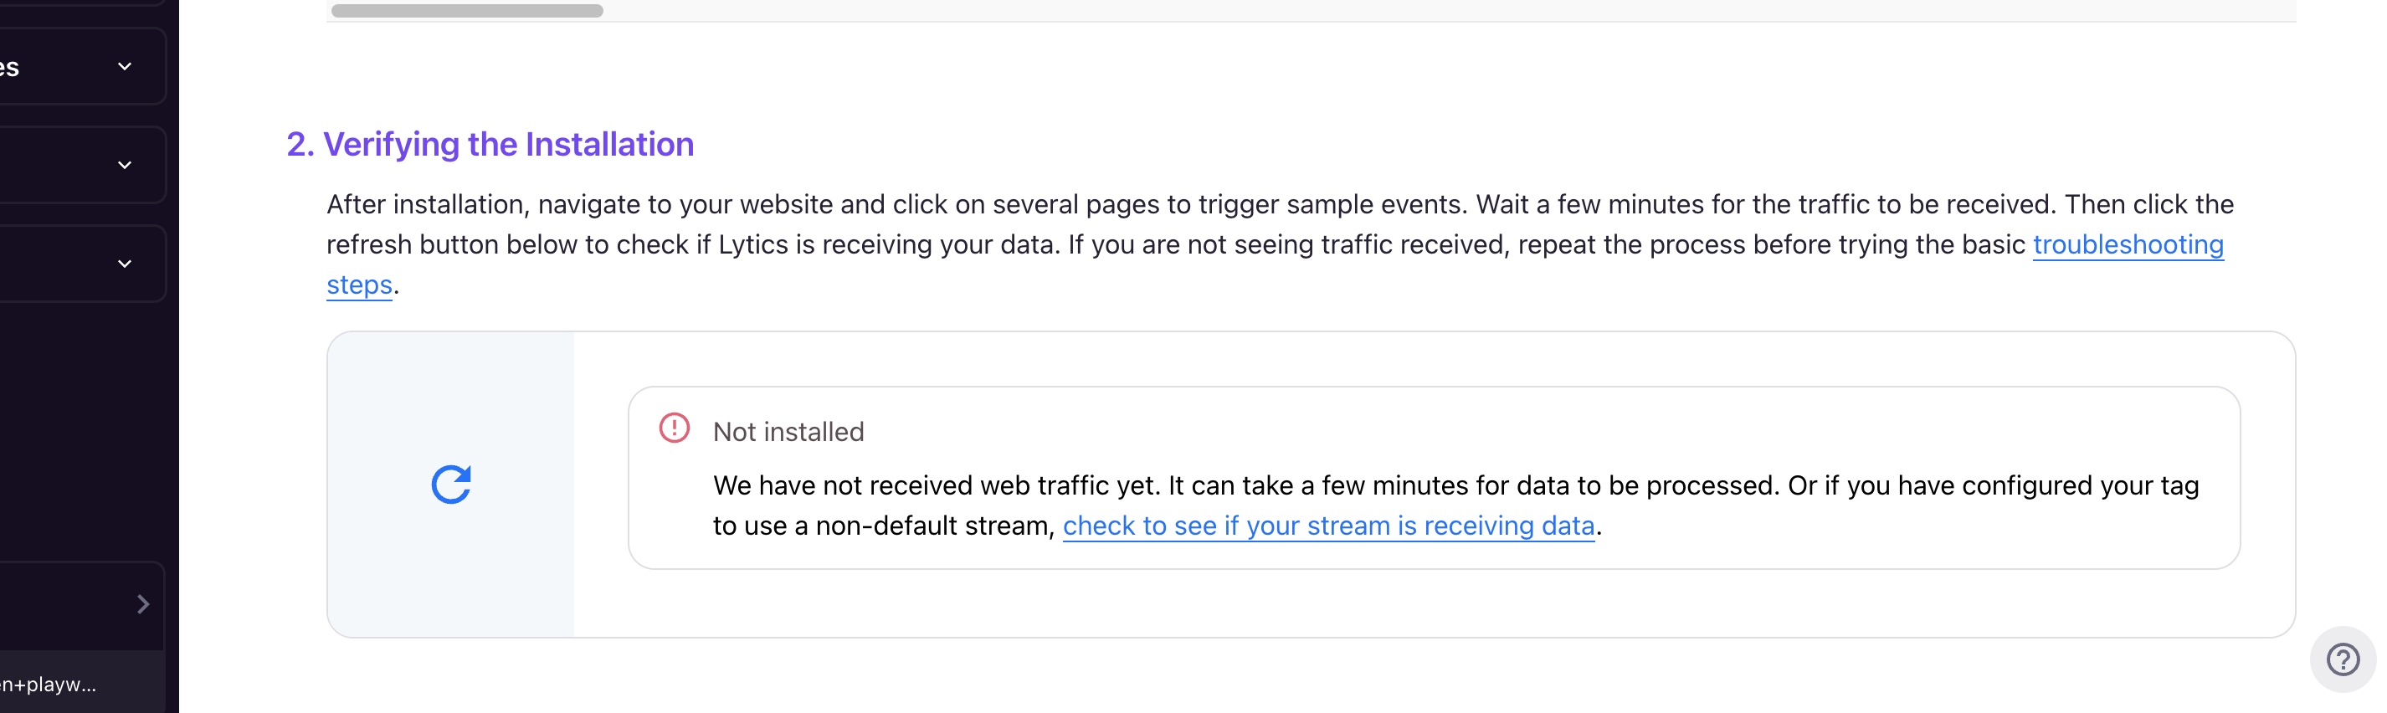Select the sidebar item text ending in 'es'

(x=9, y=68)
